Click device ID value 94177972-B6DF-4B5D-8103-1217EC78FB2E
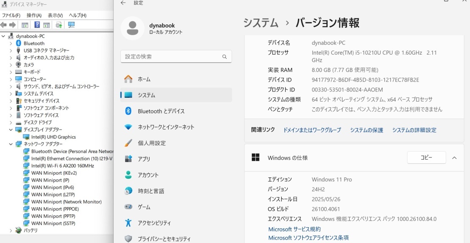Screen dimensions: 470x243 click(365, 80)
